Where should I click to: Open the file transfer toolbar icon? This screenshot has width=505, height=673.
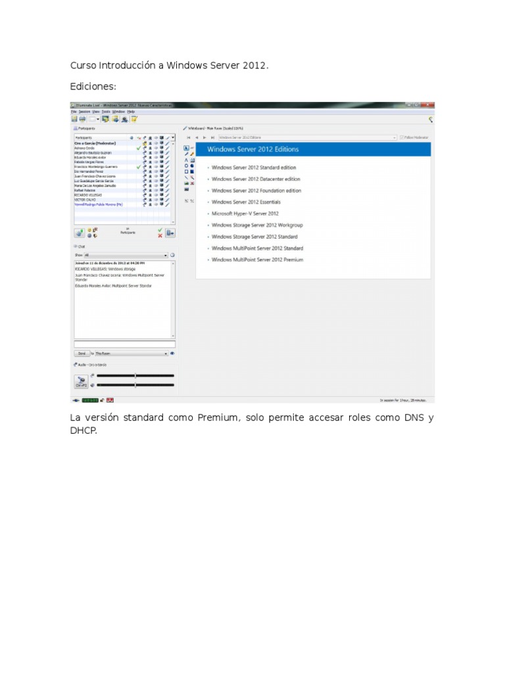tap(115, 119)
